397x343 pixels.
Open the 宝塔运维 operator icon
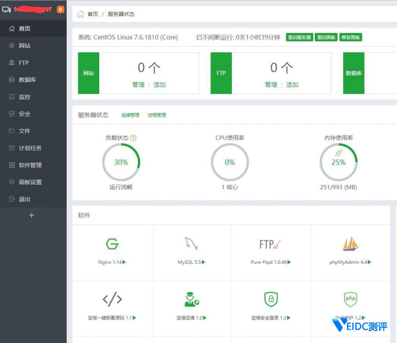(x=191, y=299)
